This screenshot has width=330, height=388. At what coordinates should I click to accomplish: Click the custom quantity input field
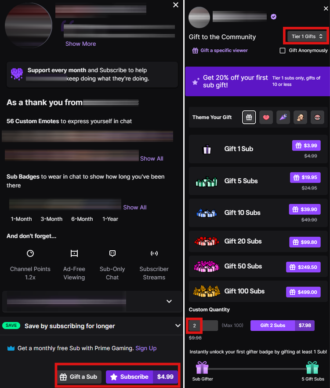pyautogui.click(x=203, y=326)
